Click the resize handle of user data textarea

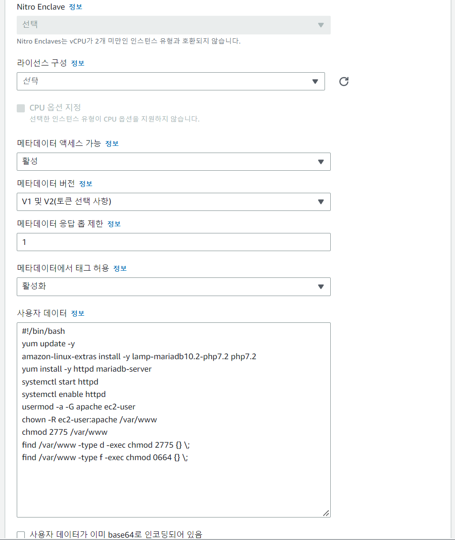(327, 513)
